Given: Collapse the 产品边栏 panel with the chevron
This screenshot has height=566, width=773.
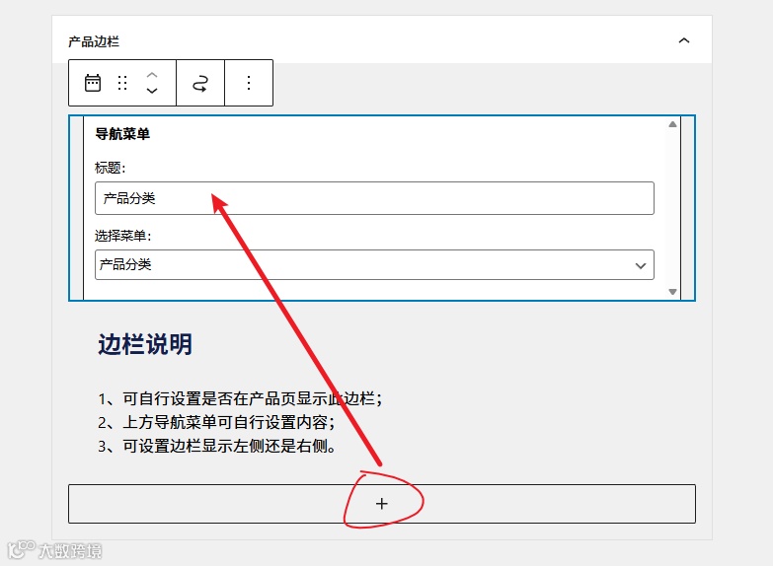Looking at the screenshot, I should point(684,40).
